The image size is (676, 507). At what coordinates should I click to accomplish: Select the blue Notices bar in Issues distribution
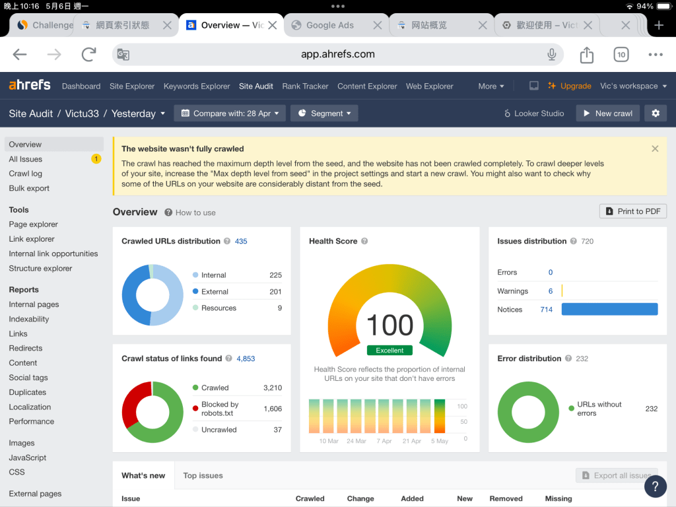click(609, 309)
